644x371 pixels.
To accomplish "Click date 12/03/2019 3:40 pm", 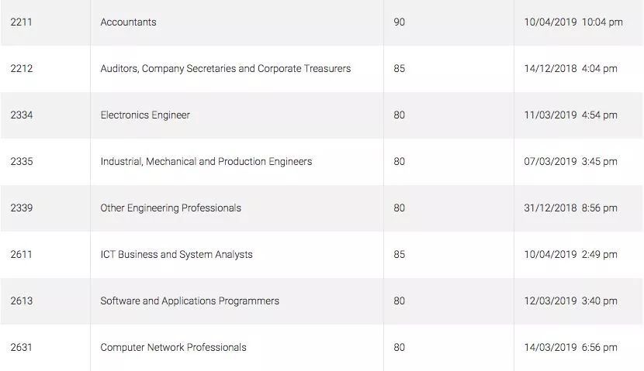I will tap(570, 301).
